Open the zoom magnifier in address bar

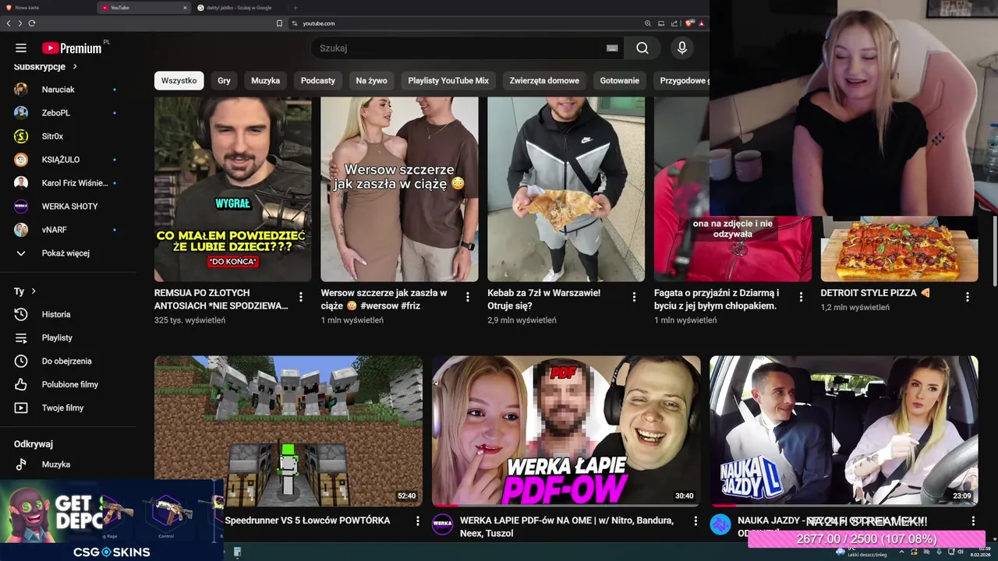[x=647, y=23]
